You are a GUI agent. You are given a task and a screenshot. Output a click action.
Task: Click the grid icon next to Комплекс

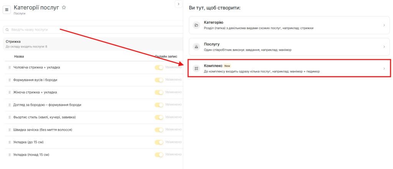click(x=196, y=68)
